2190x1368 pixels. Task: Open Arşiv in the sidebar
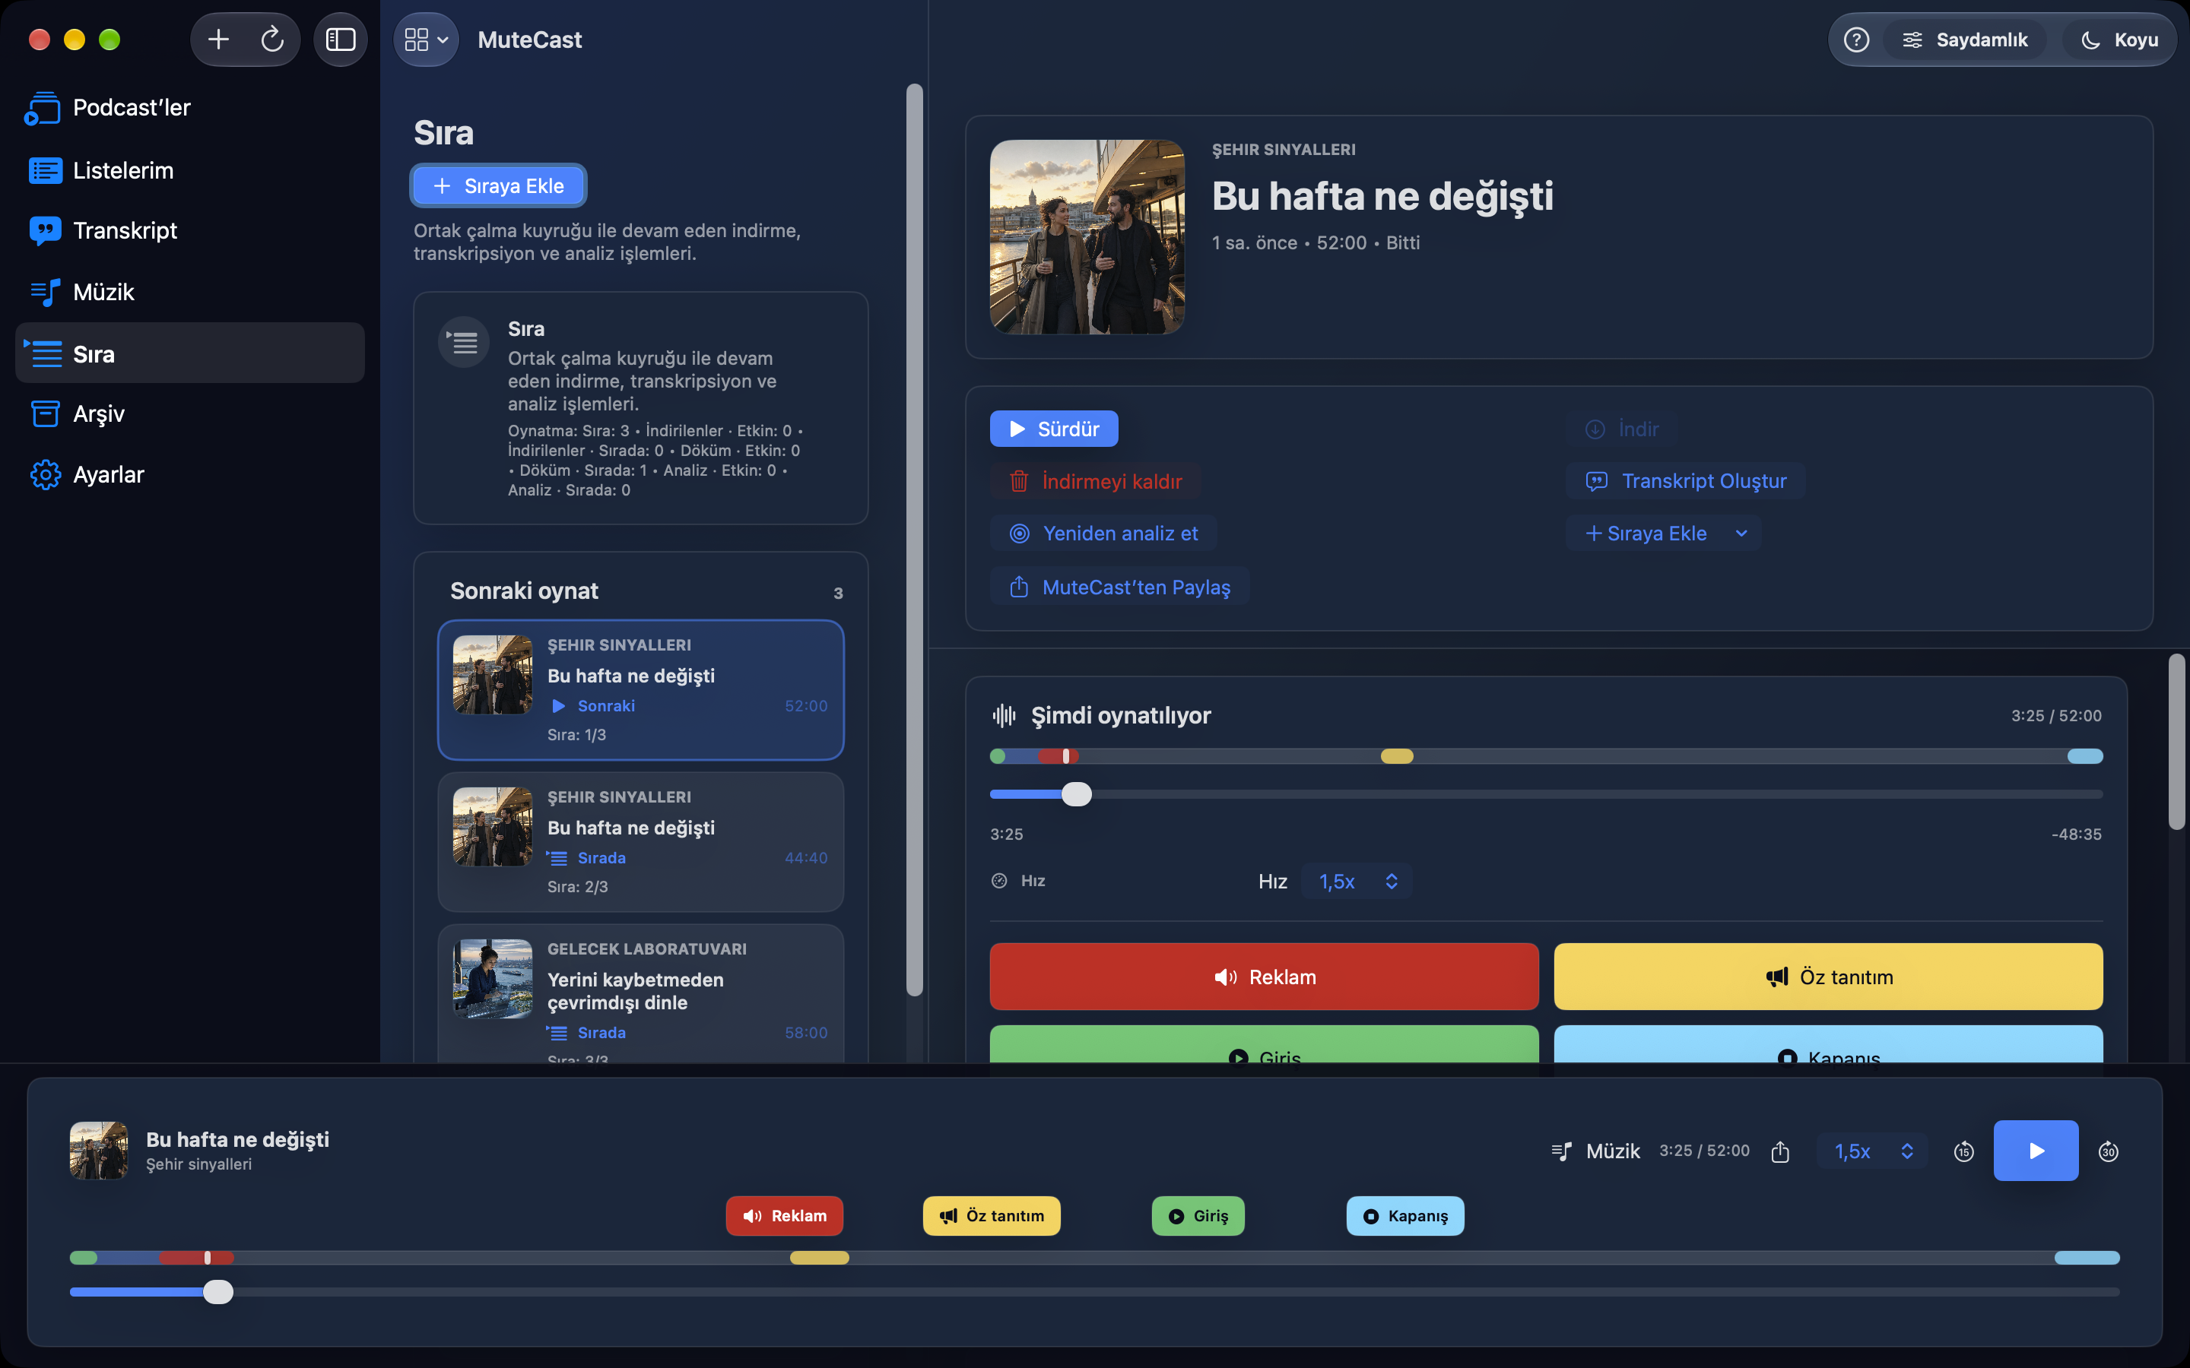coord(190,413)
